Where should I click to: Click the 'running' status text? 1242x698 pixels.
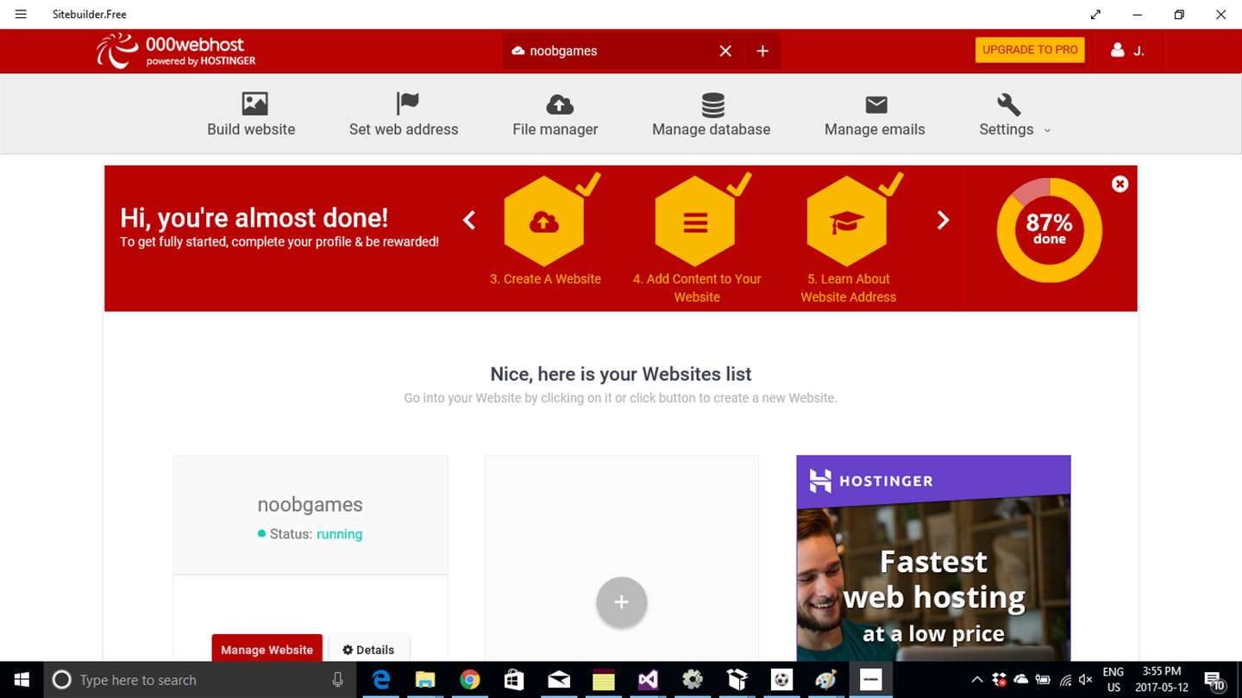(x=339, y=534)
